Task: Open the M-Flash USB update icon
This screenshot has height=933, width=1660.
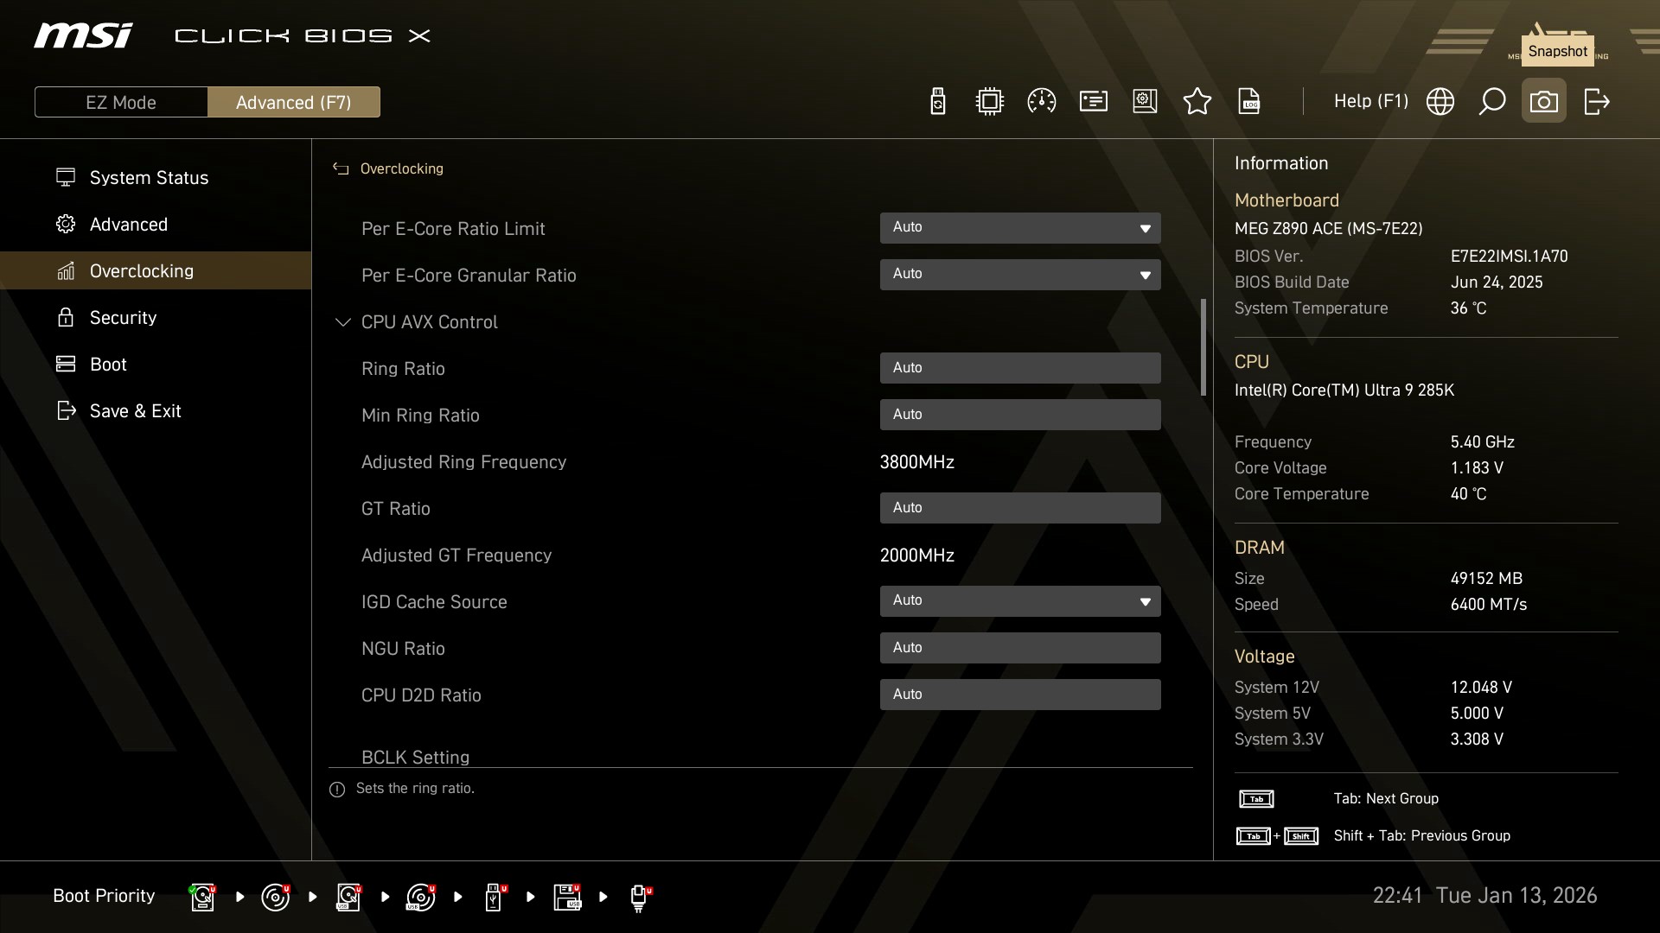Action: coord(937,102)
